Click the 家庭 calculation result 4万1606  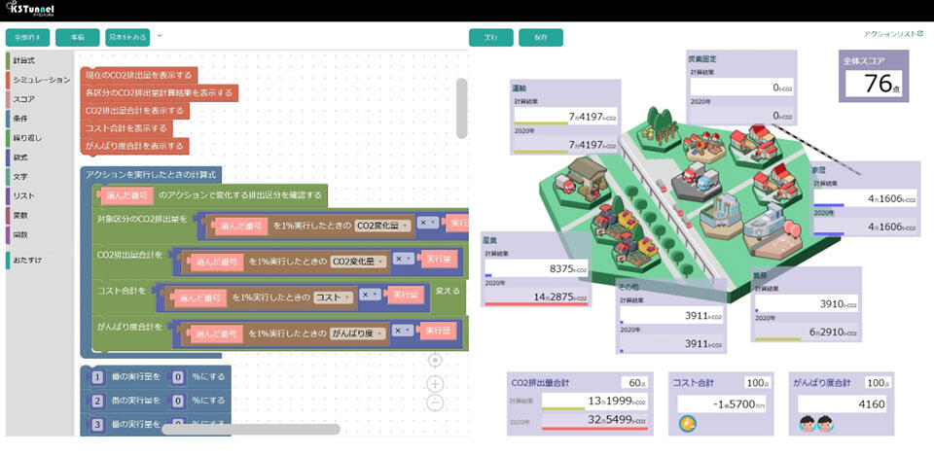tap(865, 199)
